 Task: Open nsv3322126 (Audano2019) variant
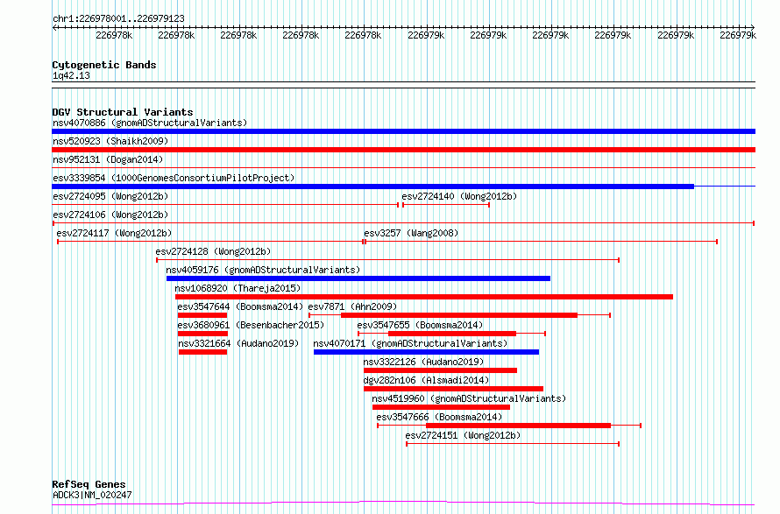424,362
